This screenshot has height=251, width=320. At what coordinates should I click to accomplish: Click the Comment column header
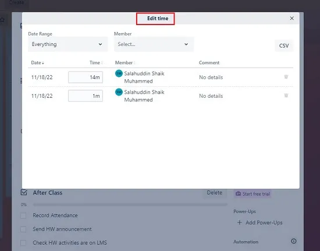click(209, 63)
